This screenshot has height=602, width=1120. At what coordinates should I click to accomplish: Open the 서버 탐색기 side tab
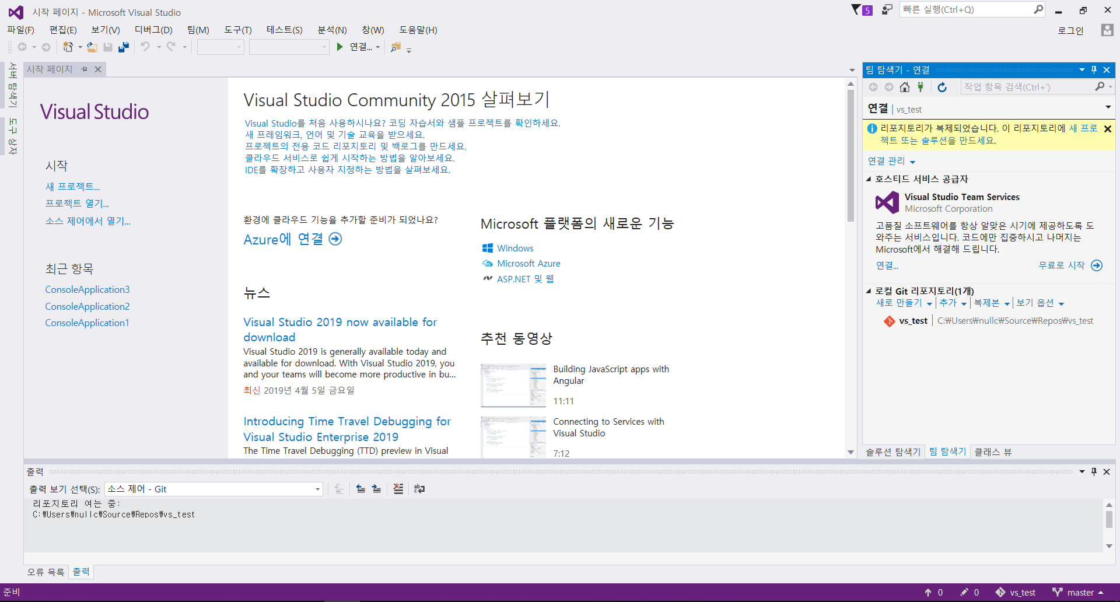tap(12, 85)
